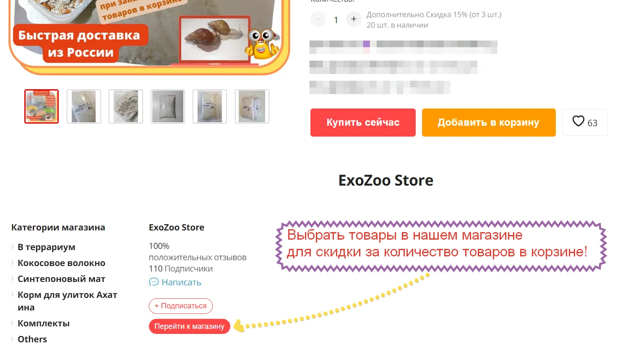Select the second product thumbnail

tap(84, 106)
